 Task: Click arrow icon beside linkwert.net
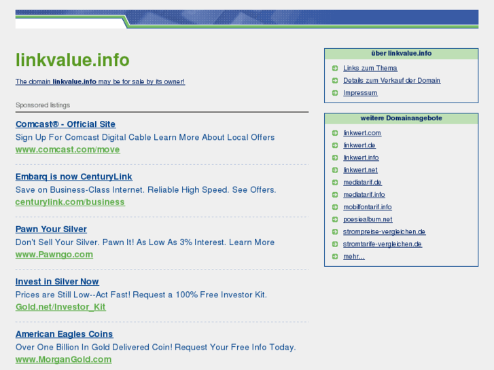click(335, 170)
